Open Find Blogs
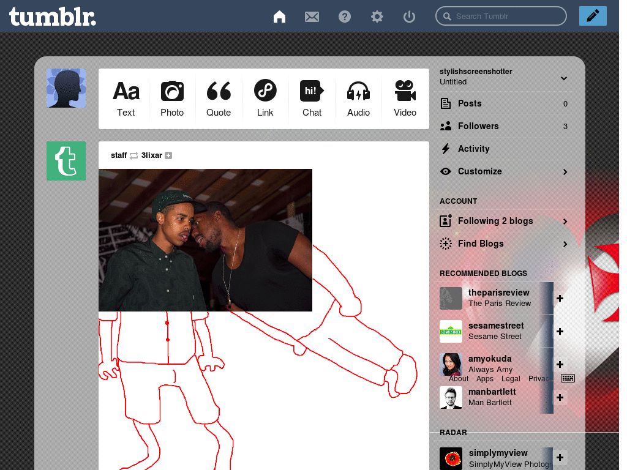627x470 pixels. (x=504, y=244)
